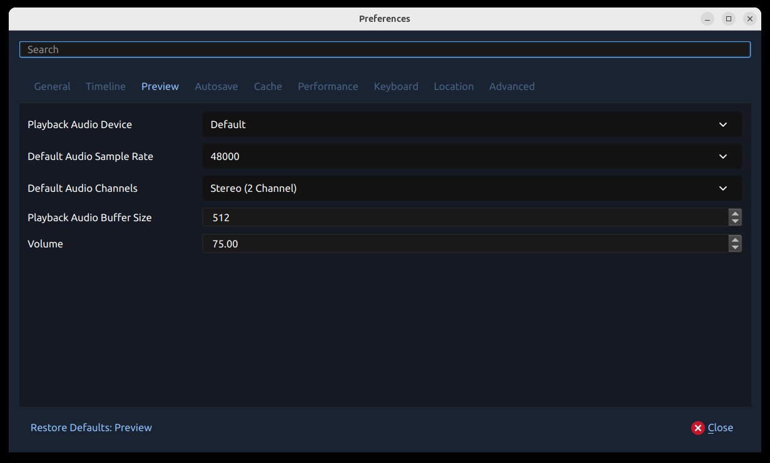Image resolution: width=770 pixels, height=463 pixels.
Task: Click Restore Defaults: Preview
Action: coord(91,427)
